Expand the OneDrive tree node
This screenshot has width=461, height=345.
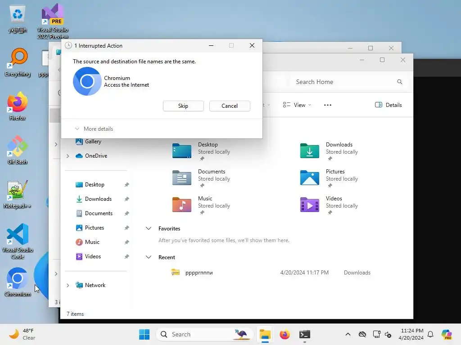(68, 156)
